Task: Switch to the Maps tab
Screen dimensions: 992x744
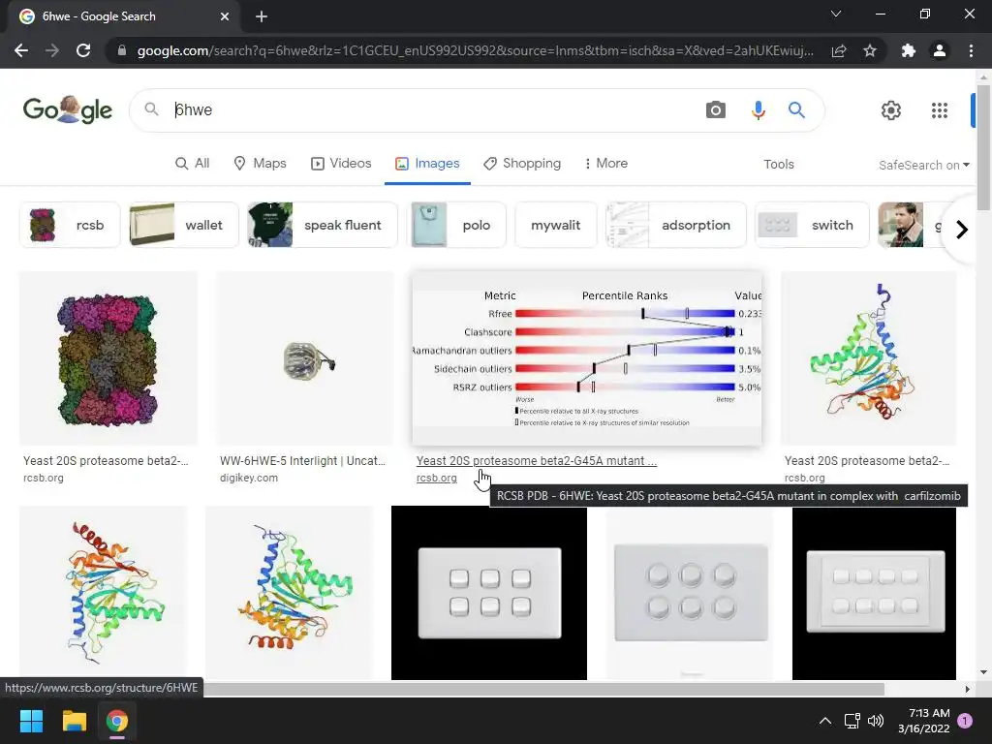Action: 260,163
